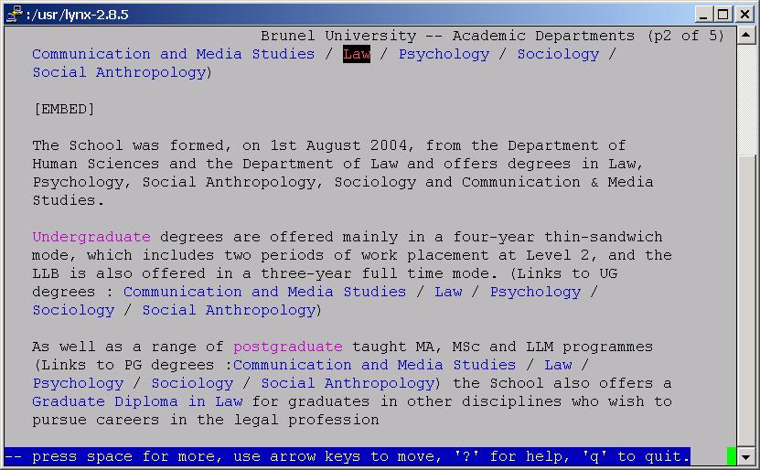Click the window title bar text /usr/lynx-2.8.5
The image size is (760, 470).
78,14
